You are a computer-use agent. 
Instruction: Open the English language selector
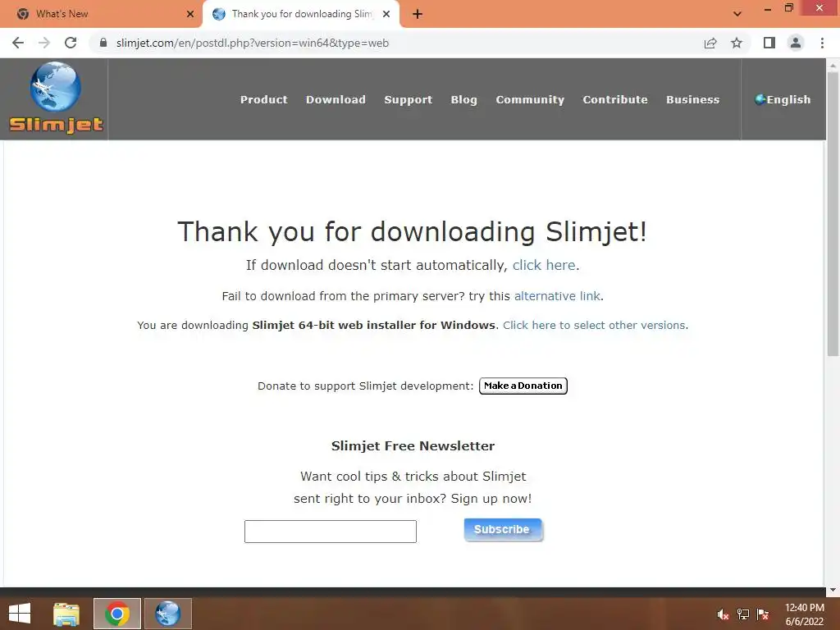pos(783,99)
